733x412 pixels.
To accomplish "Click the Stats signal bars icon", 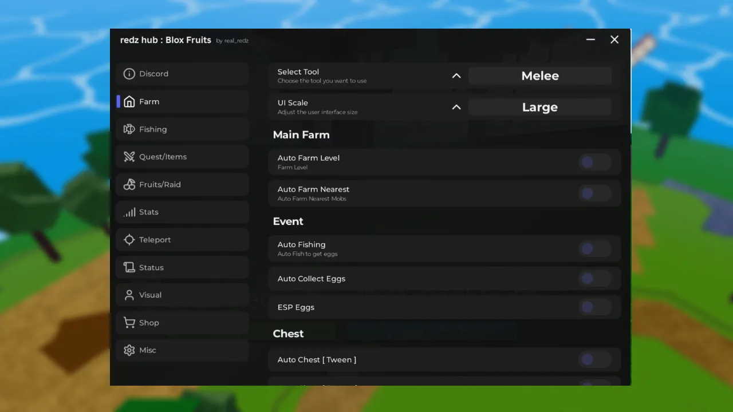I will click(129, 212).
